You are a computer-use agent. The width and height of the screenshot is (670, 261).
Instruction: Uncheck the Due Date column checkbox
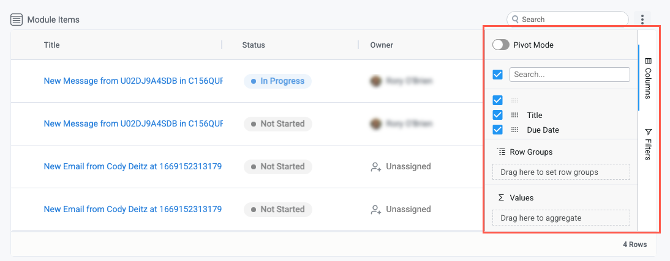point(498,130)
